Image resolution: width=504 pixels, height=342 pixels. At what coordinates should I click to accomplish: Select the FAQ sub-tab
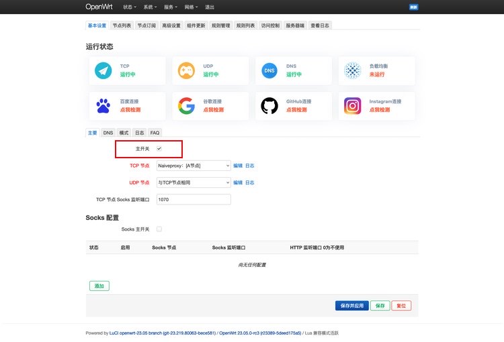coord(155,133)
